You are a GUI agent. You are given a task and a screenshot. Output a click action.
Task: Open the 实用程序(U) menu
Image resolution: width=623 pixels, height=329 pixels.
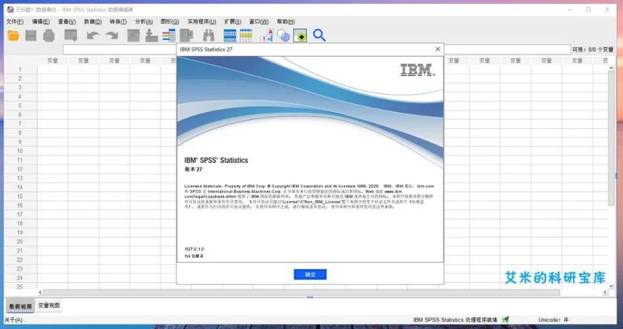(x=202, y=22)
